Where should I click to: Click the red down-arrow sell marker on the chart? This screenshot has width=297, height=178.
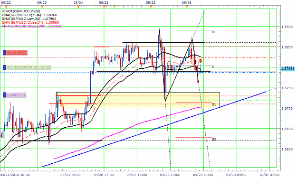pos(201,61)
